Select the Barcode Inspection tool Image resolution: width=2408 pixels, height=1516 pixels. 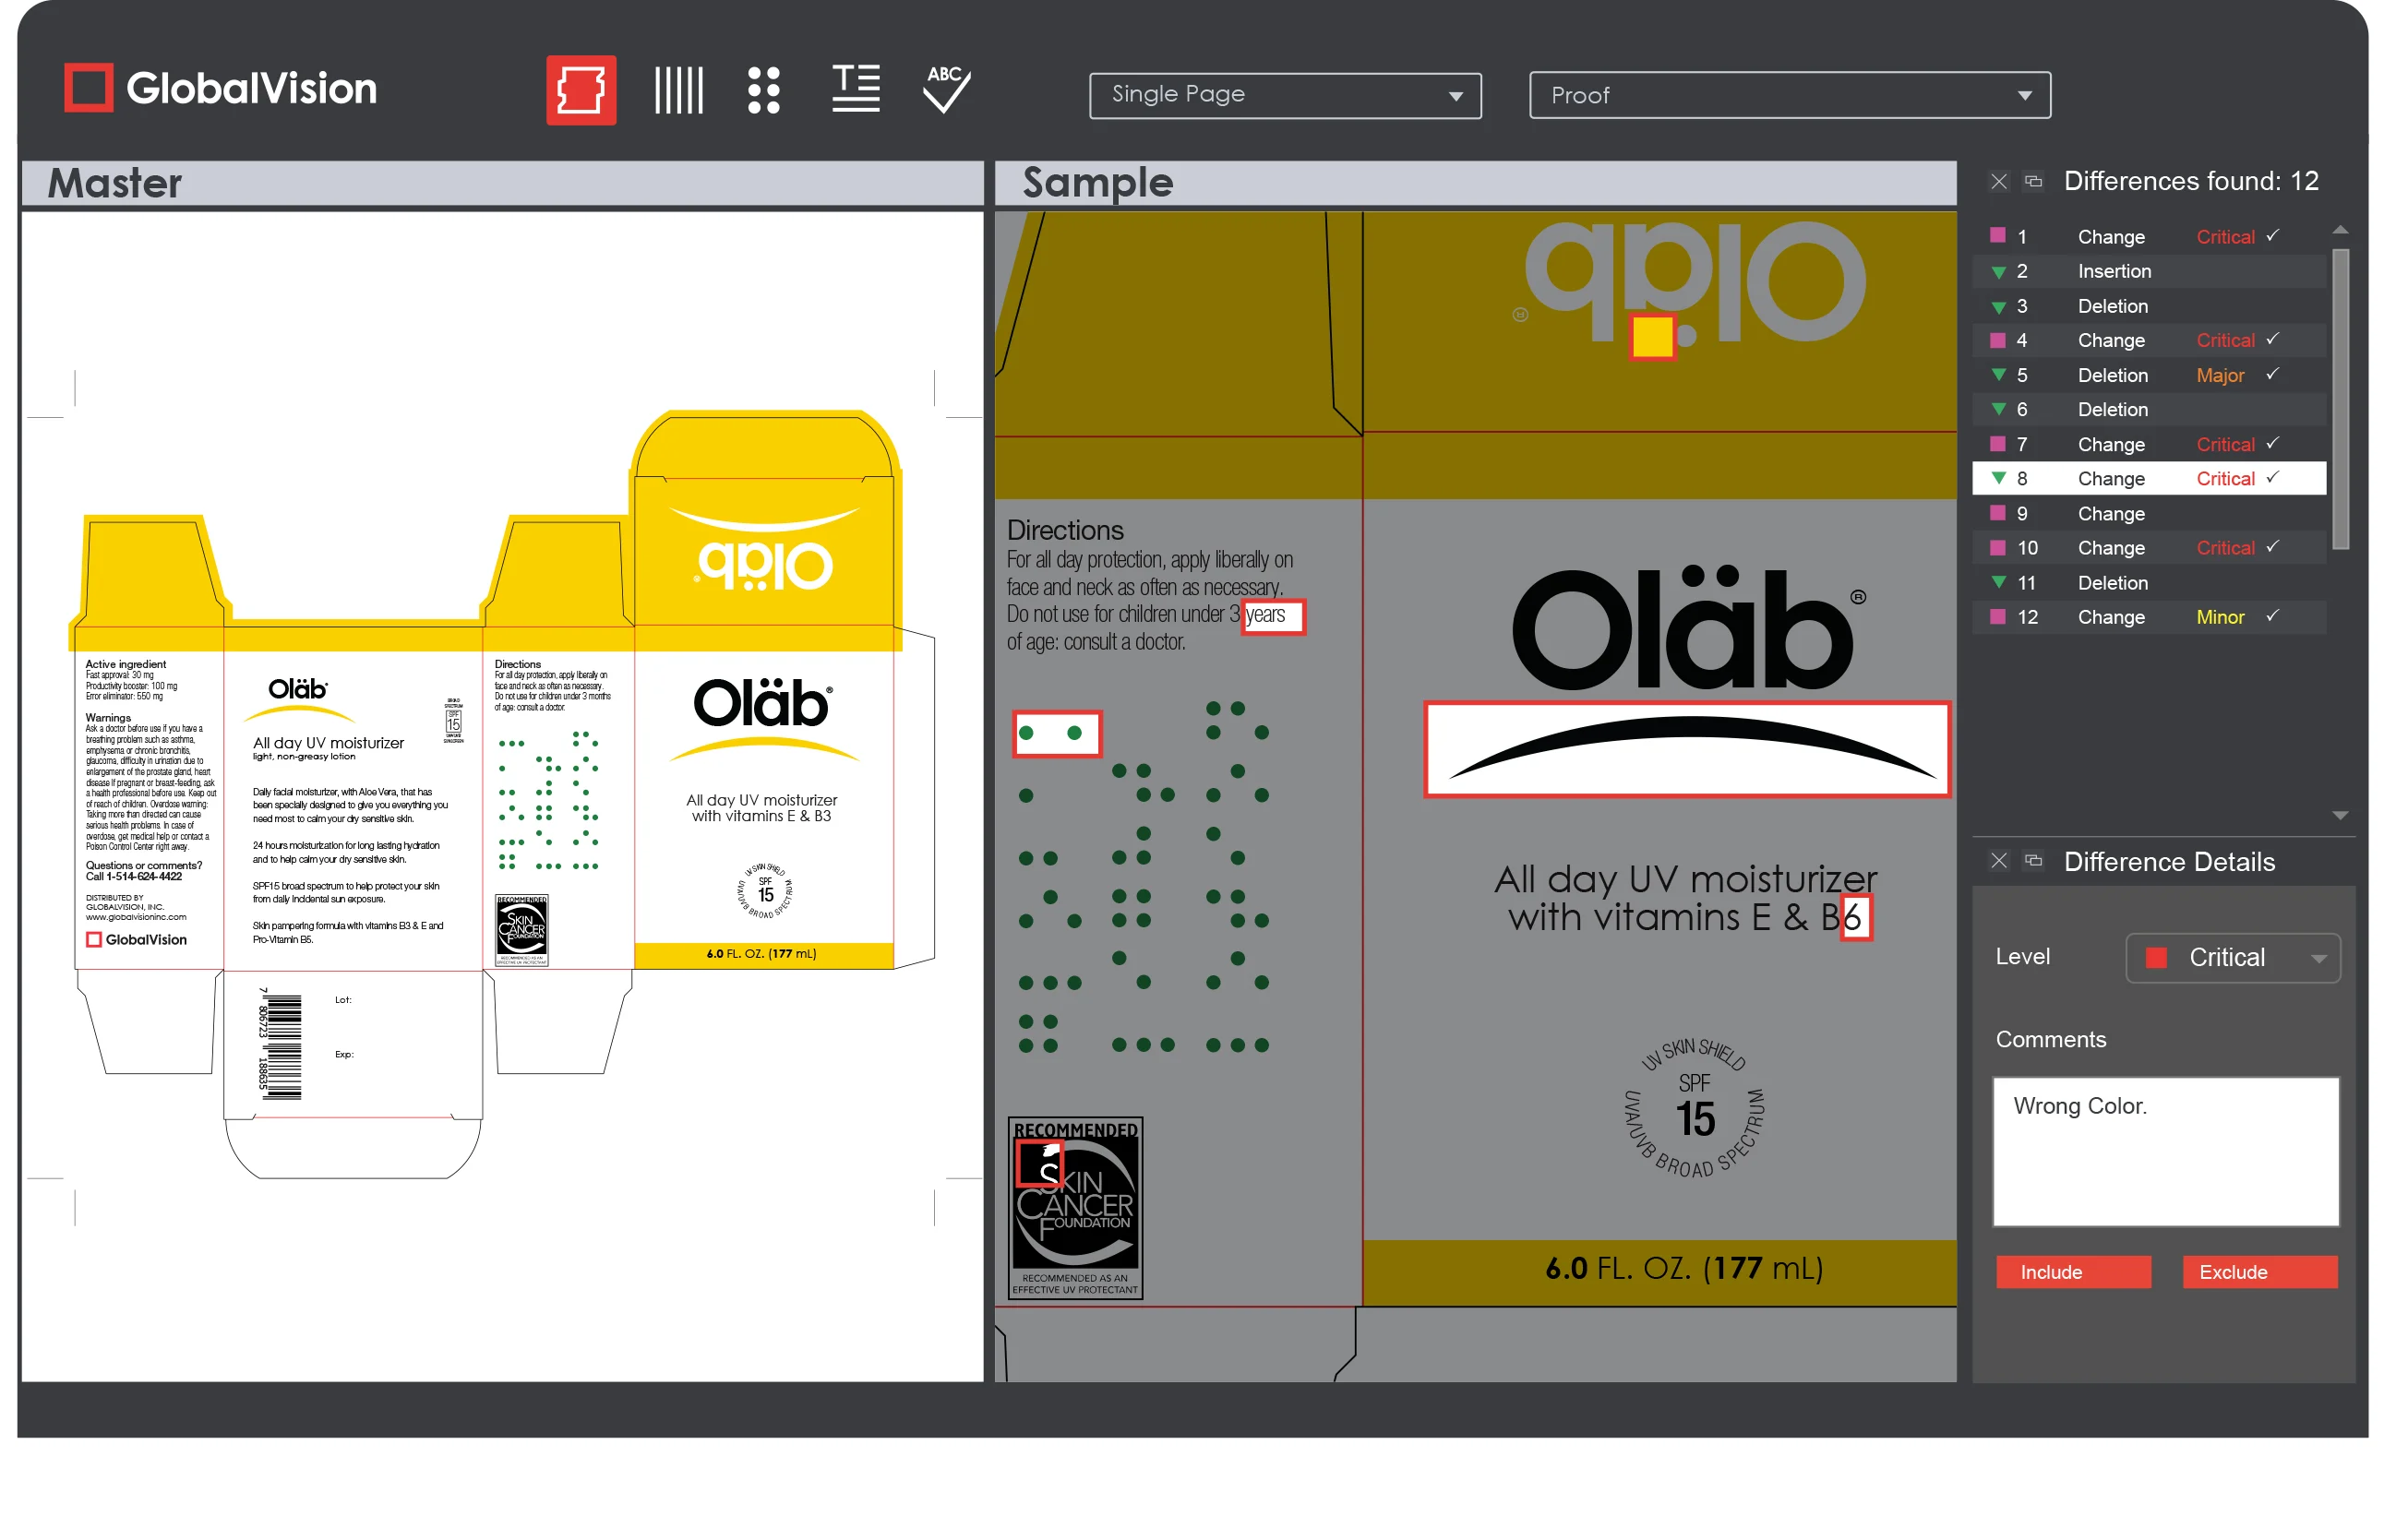click(x=678, y=89)
